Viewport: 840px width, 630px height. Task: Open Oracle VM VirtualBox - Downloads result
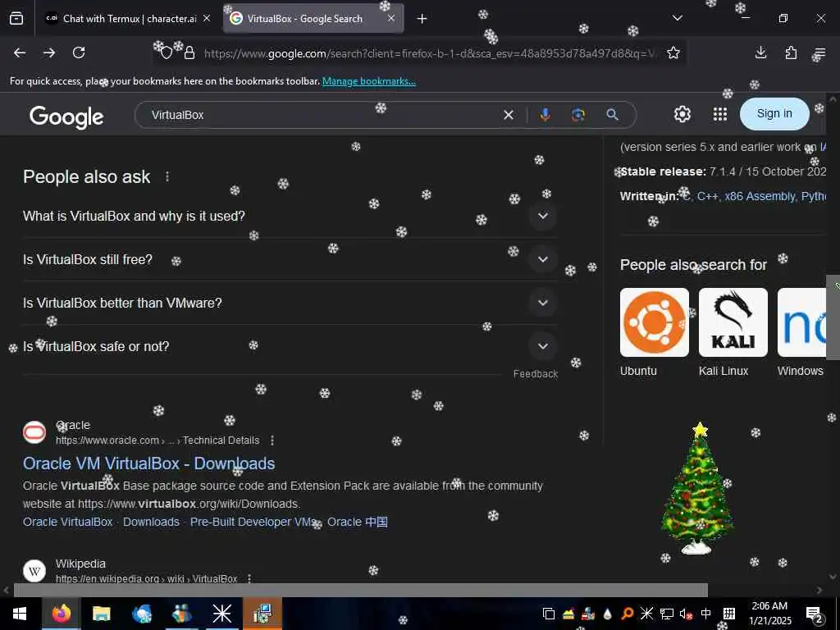click(149, 463)
